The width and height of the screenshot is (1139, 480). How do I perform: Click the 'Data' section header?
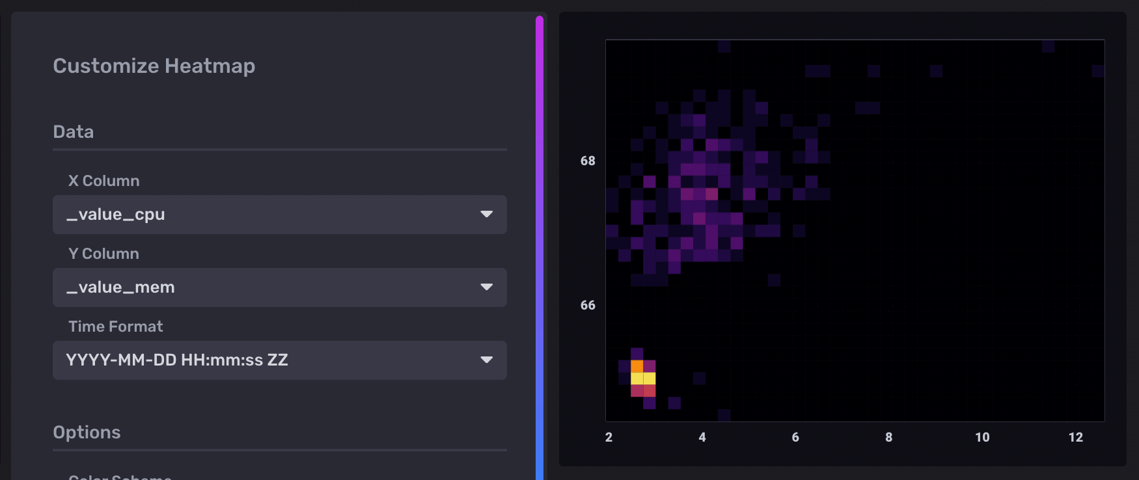tap(74, 132)
